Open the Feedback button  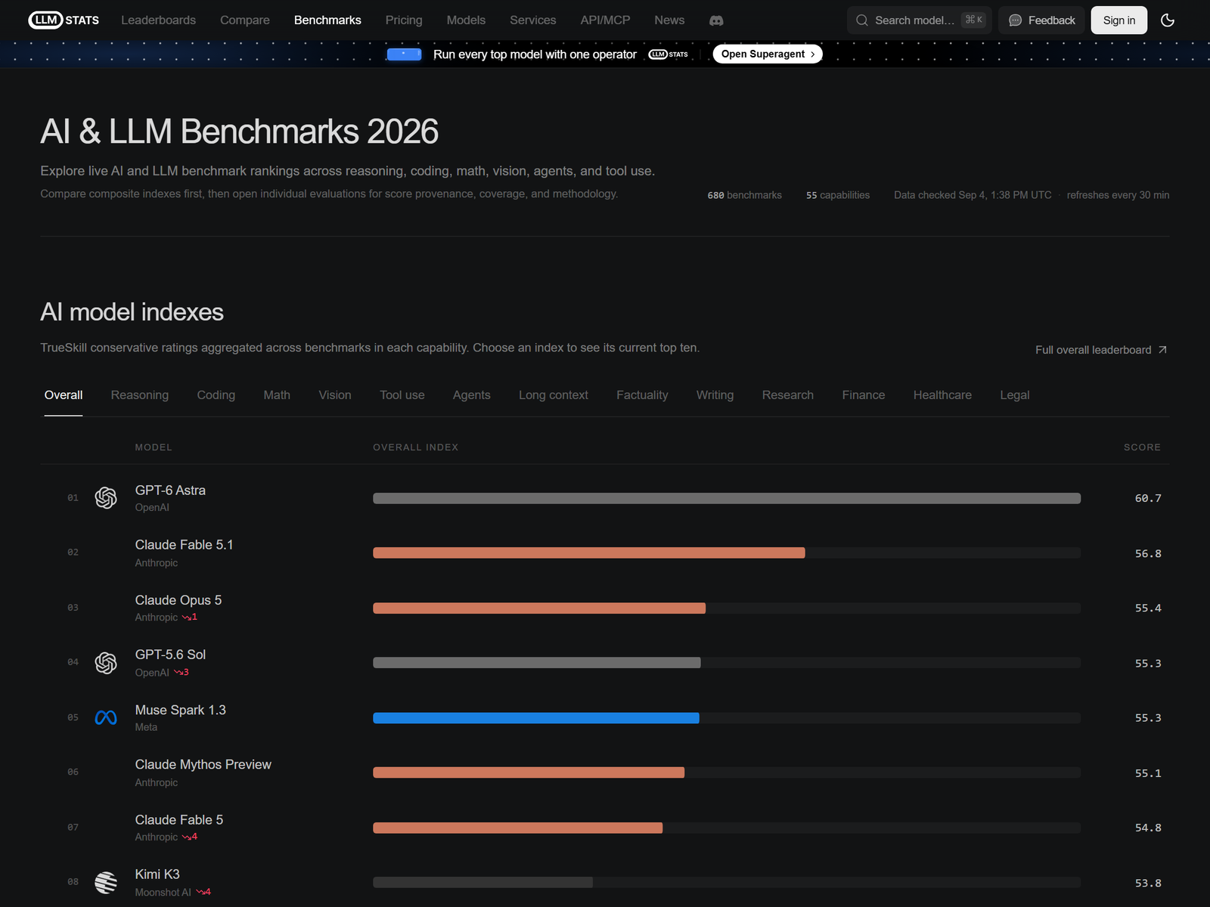(1041, 20)
